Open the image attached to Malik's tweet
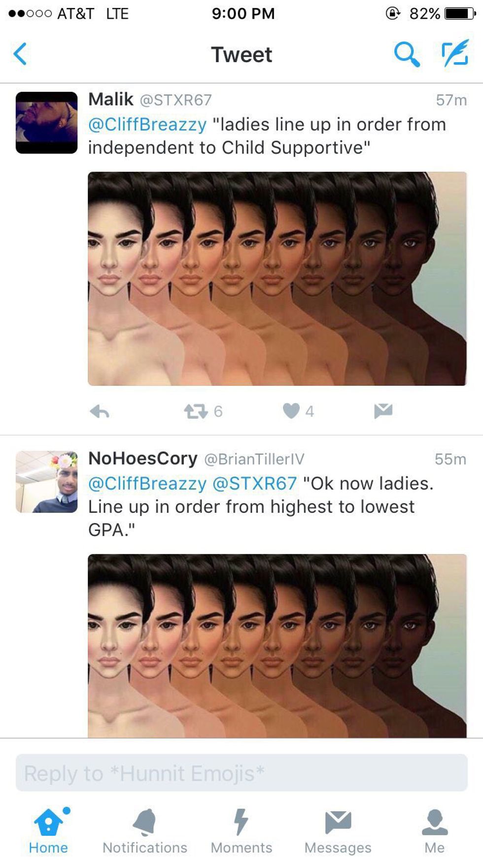Screen dimensions: 483x860 277,279
